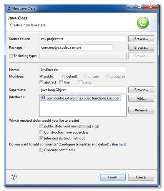Confirm class creation with Finish
This screenshot has width=164, height=191.
point(113,177)
